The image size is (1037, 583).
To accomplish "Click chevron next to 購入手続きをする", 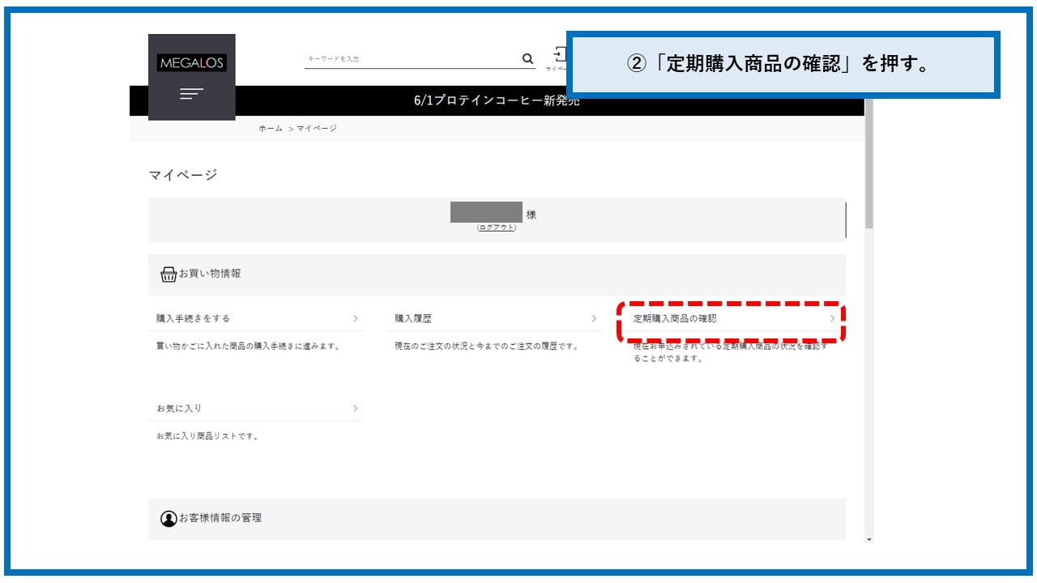I will click(x=355, y=318).
